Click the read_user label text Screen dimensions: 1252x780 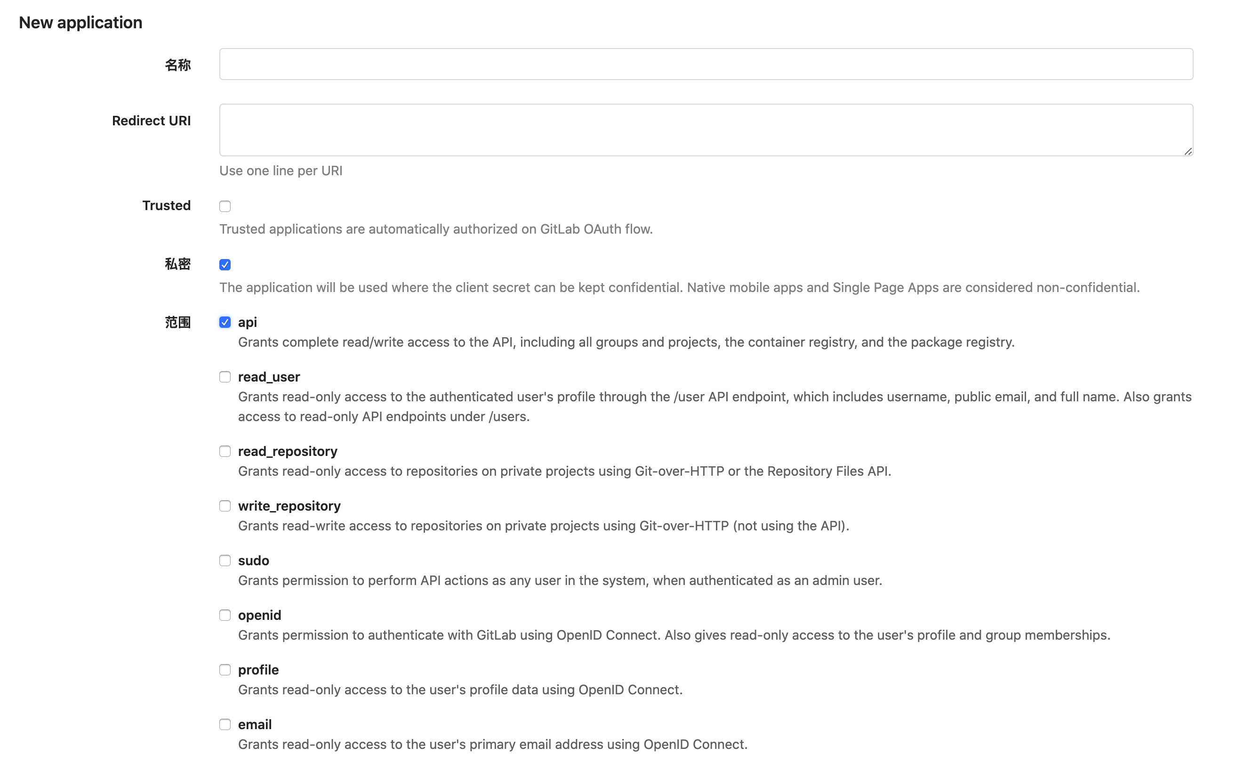coord(269,377)
